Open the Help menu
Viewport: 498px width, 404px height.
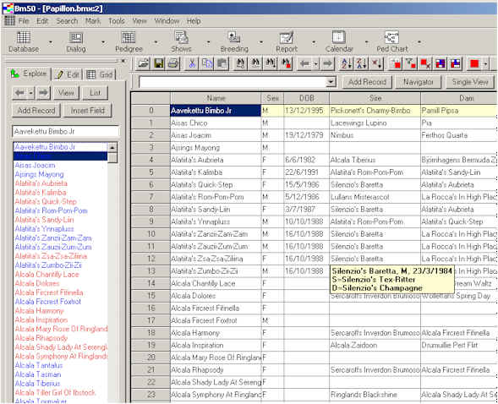(x=194, y=21)
